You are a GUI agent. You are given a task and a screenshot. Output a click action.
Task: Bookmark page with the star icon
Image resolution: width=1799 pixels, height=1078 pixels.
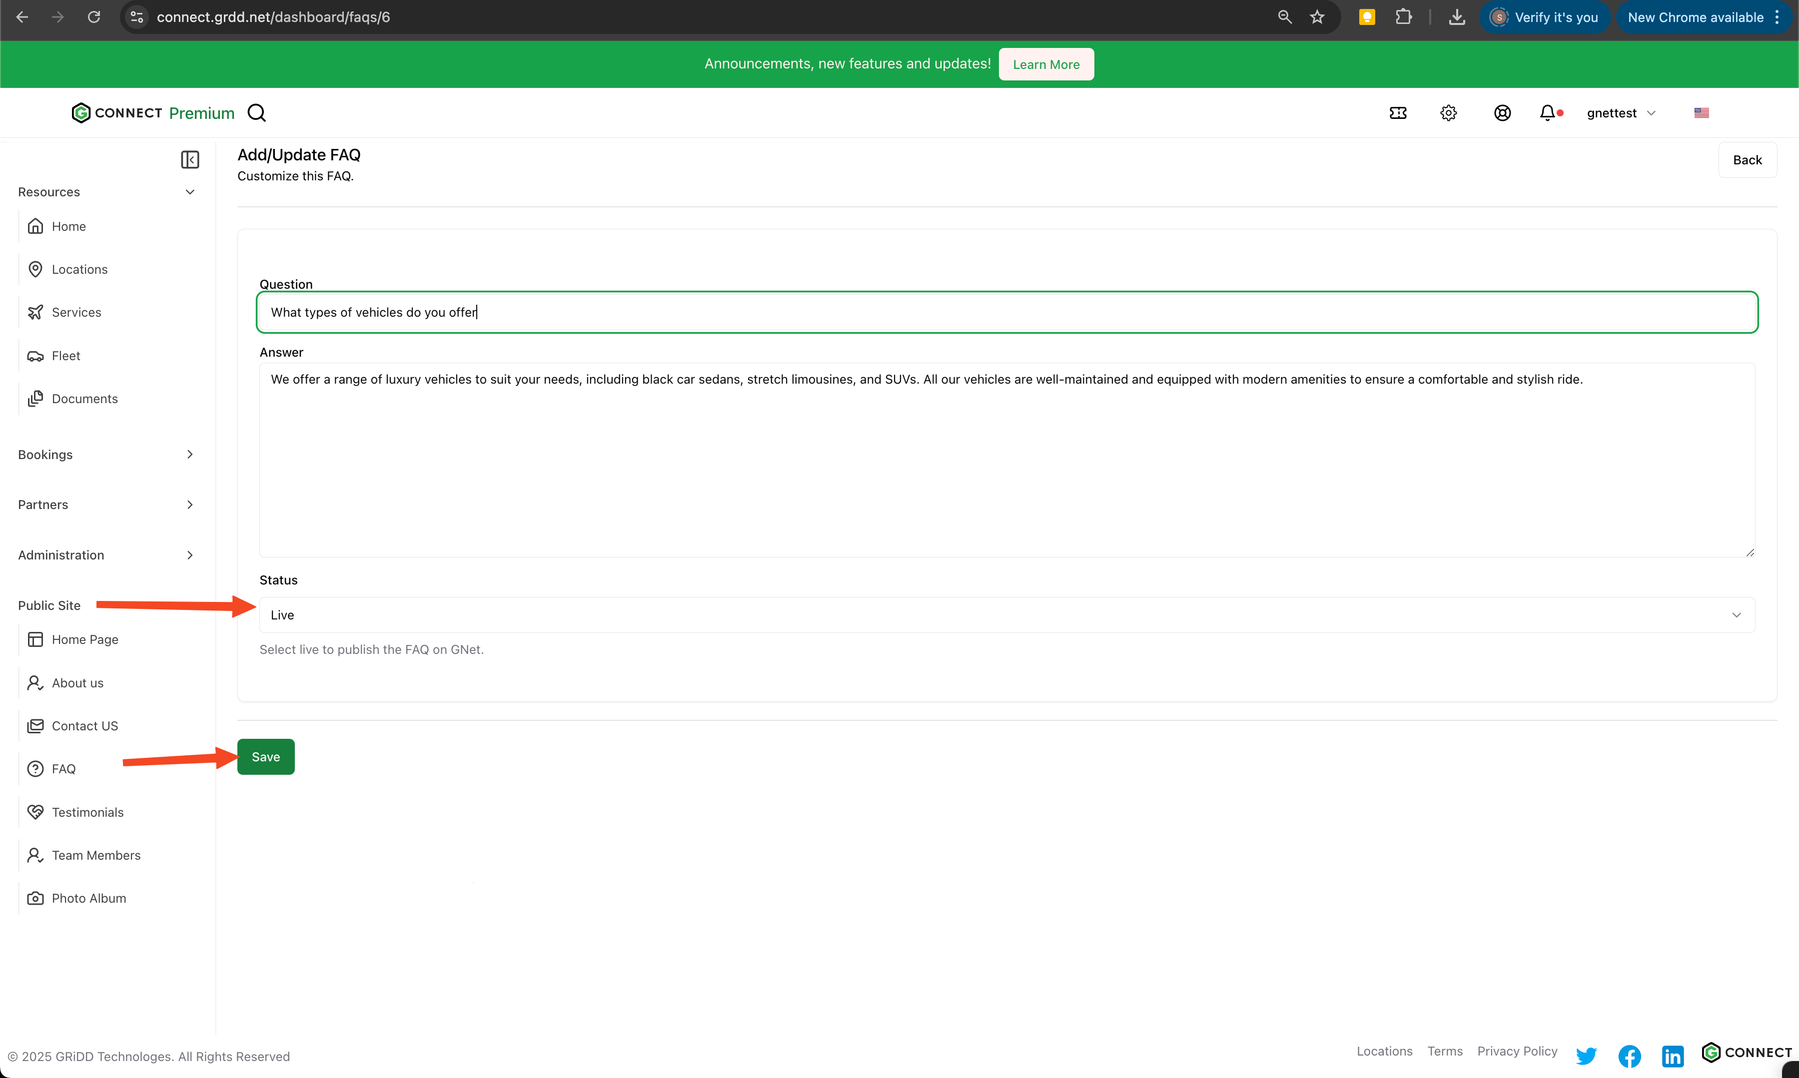(1317, 16)
